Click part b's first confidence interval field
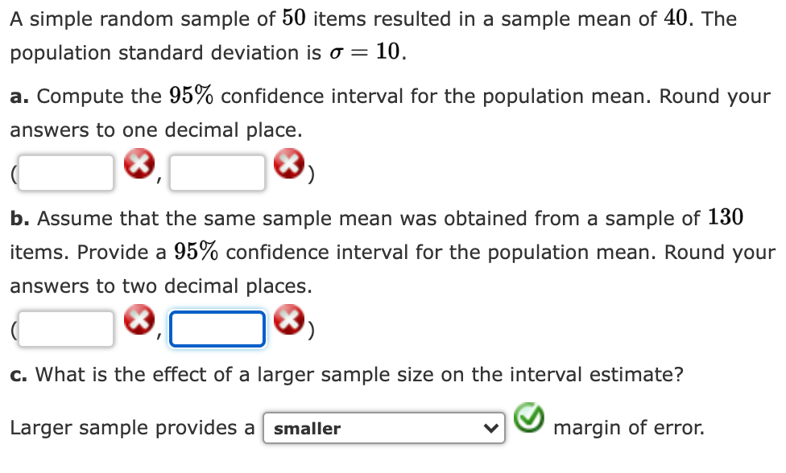 click(64, 327)
